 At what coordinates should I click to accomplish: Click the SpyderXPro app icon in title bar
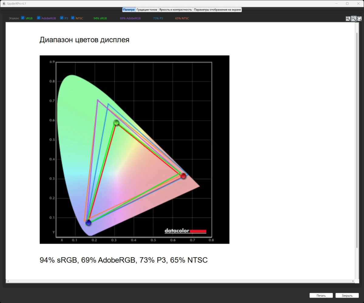click(x=4, y=3)
